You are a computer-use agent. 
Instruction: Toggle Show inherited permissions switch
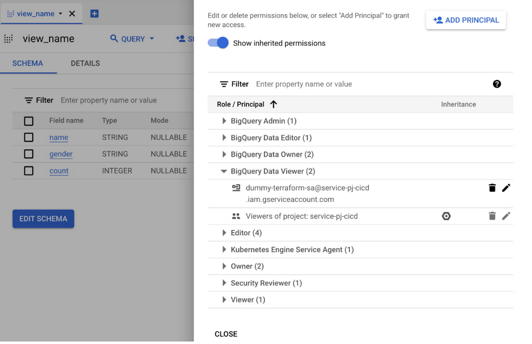click(x=218, y=43)
